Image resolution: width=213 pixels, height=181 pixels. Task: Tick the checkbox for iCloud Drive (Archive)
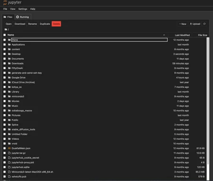[5, 82]
